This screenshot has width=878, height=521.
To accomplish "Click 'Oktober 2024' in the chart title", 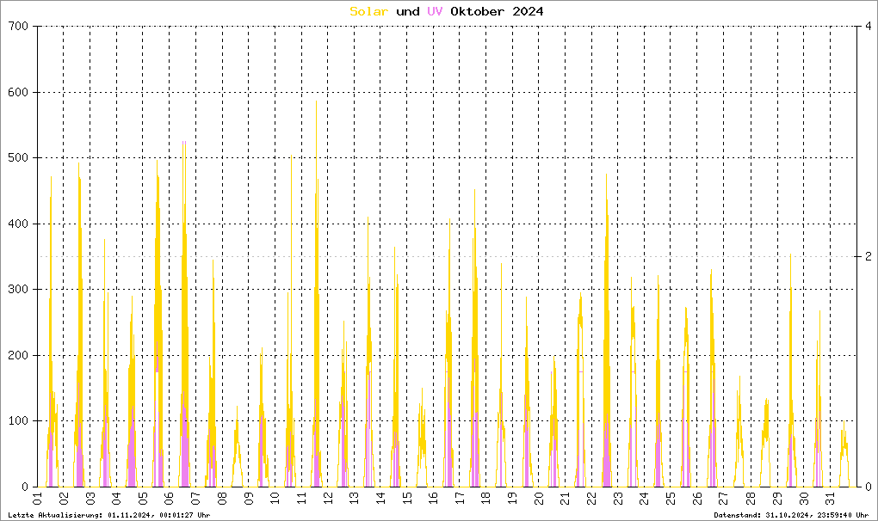I will click(x=497, y=11).
